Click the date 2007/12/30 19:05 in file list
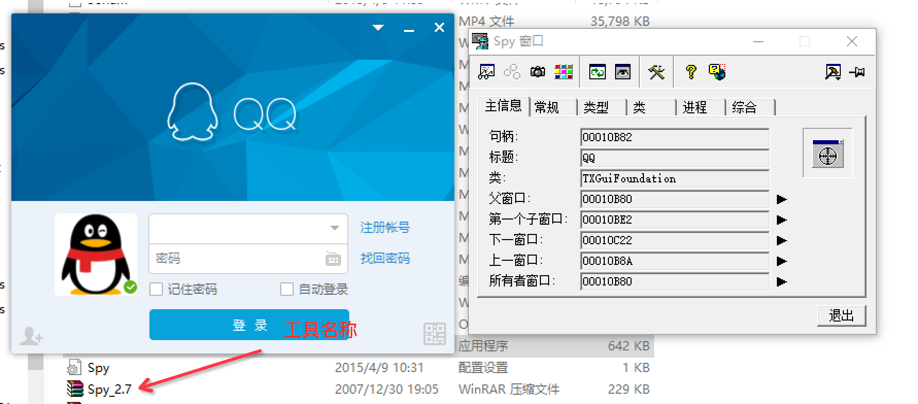Screen dimensions: 918x404 [386, 389]
